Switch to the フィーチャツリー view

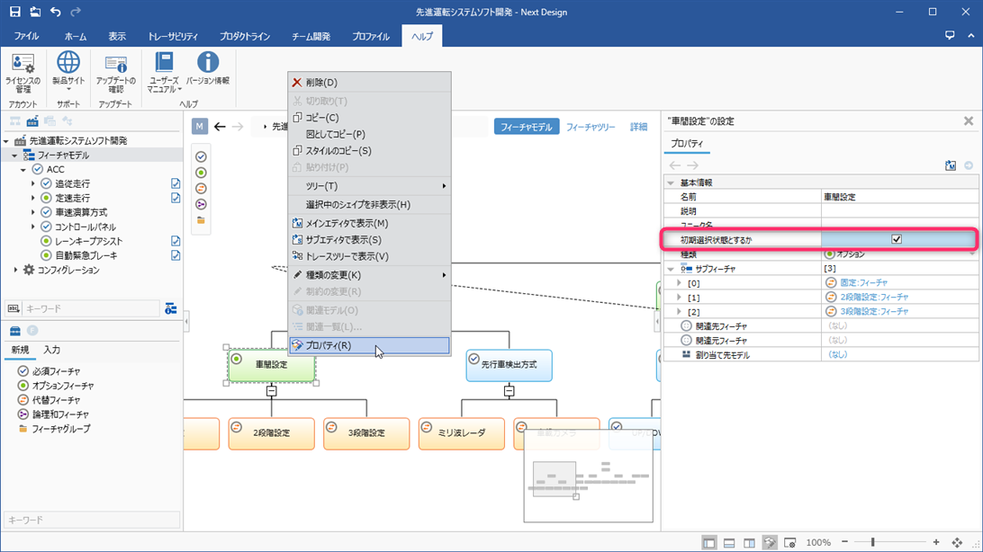click(591, 127)
